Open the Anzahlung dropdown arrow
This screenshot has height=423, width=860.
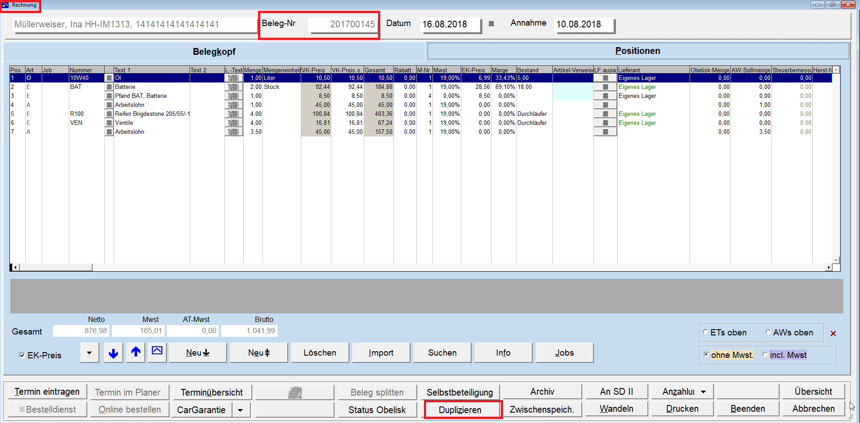click(x=704, y=392)
